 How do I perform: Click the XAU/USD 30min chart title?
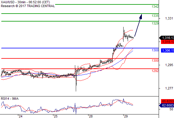[x=25, y=2]
